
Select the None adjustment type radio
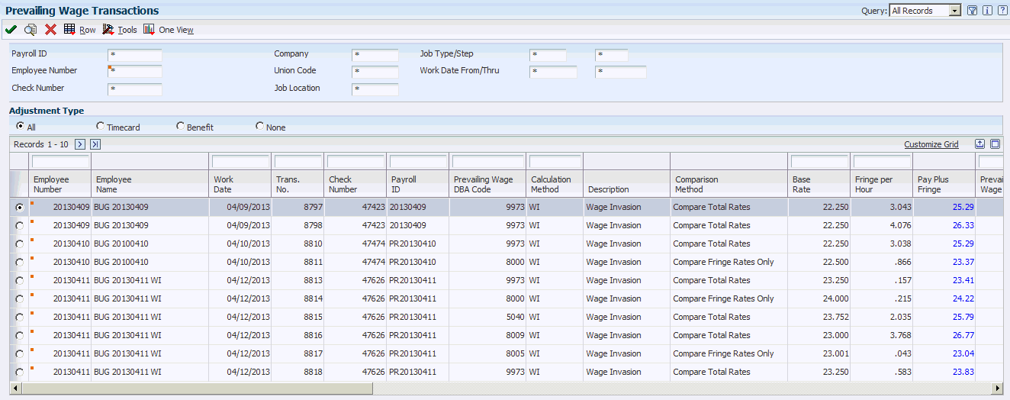point(259,126)
